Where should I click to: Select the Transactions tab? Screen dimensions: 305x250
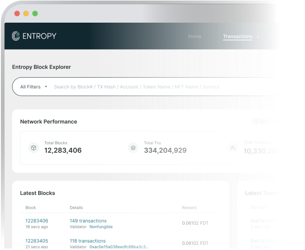click(x=238, y=36)
